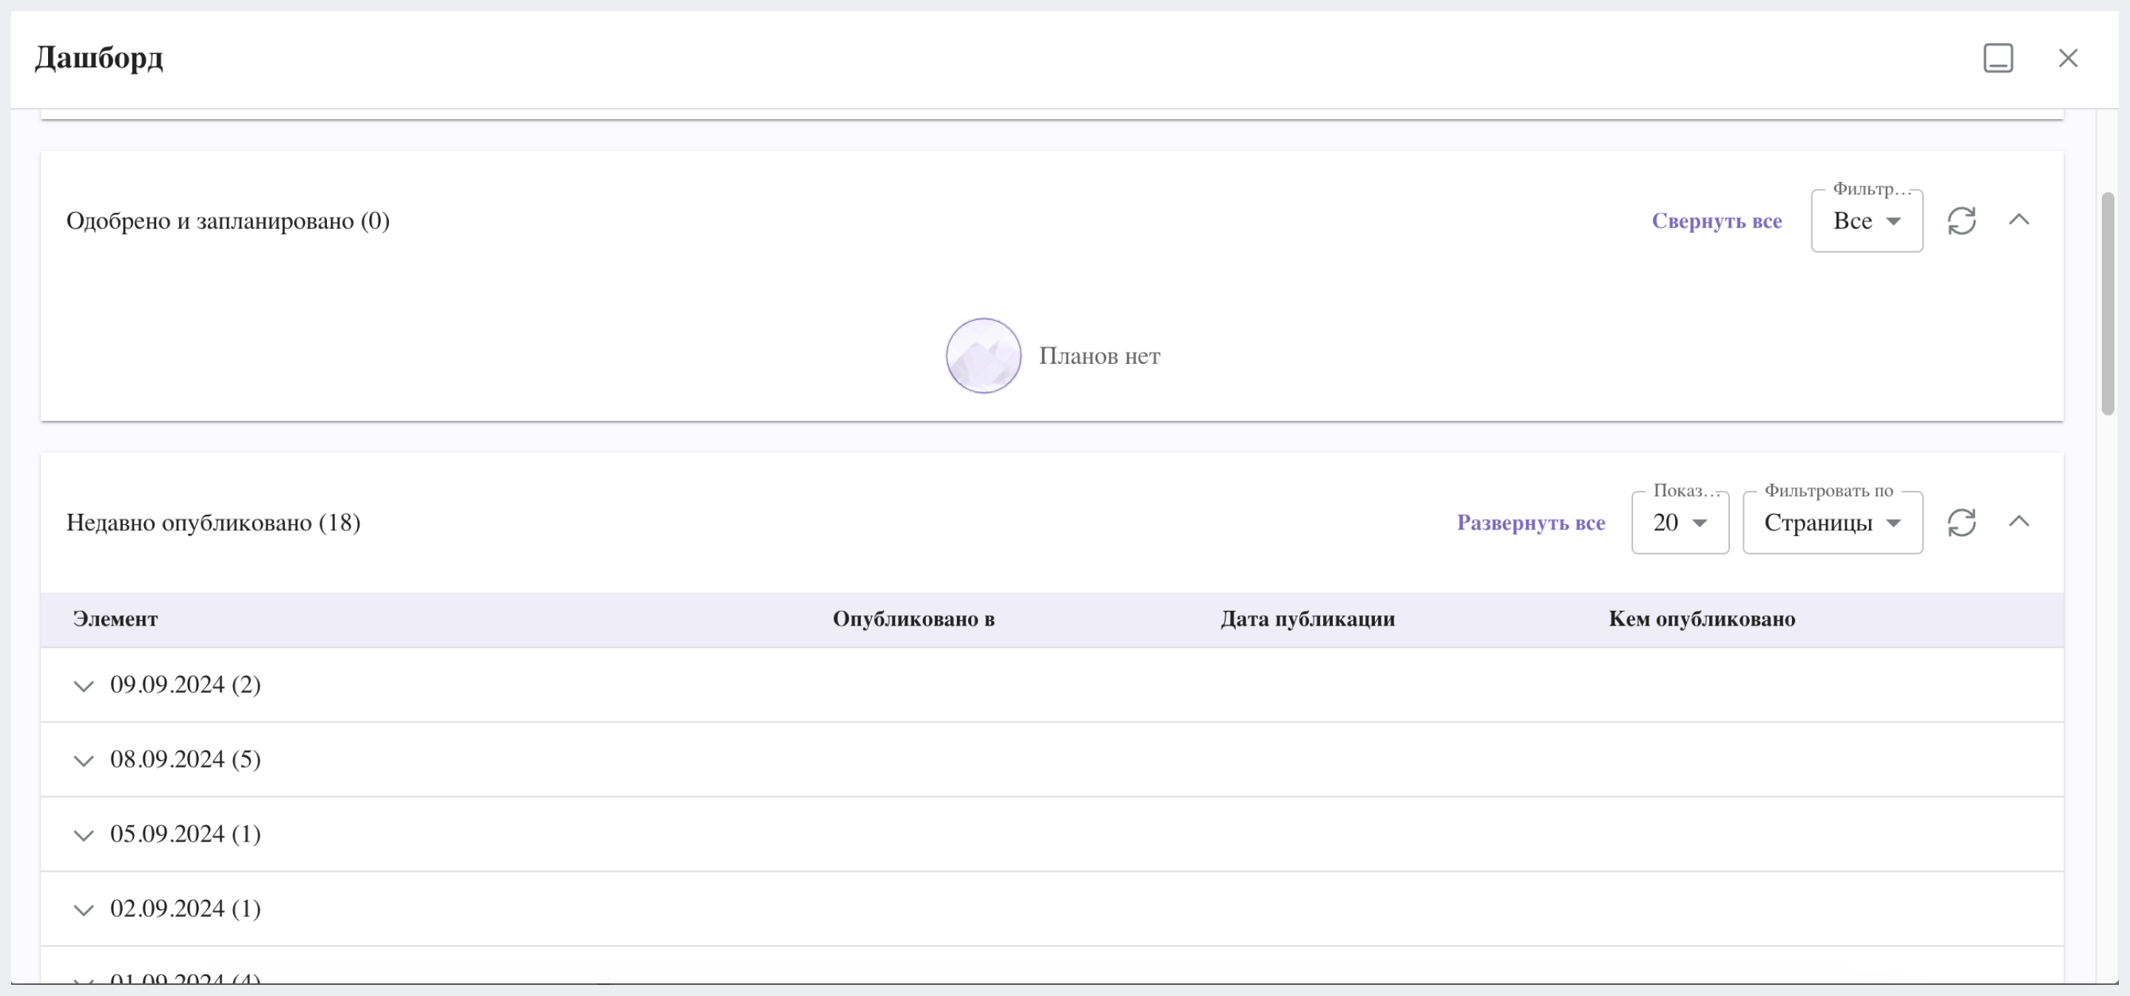This screenshot has height=996, width=2130.
Task: Click the Недавно опубликовано (18) title
Action: point(213,522)
